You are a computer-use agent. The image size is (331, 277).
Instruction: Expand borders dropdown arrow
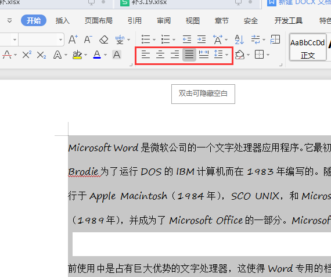[x=268, y=55]
